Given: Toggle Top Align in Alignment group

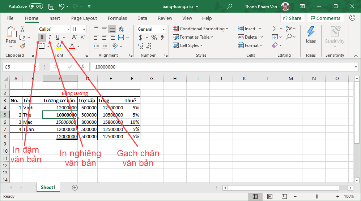Looking at the screenshot, I should click(96, 29).
